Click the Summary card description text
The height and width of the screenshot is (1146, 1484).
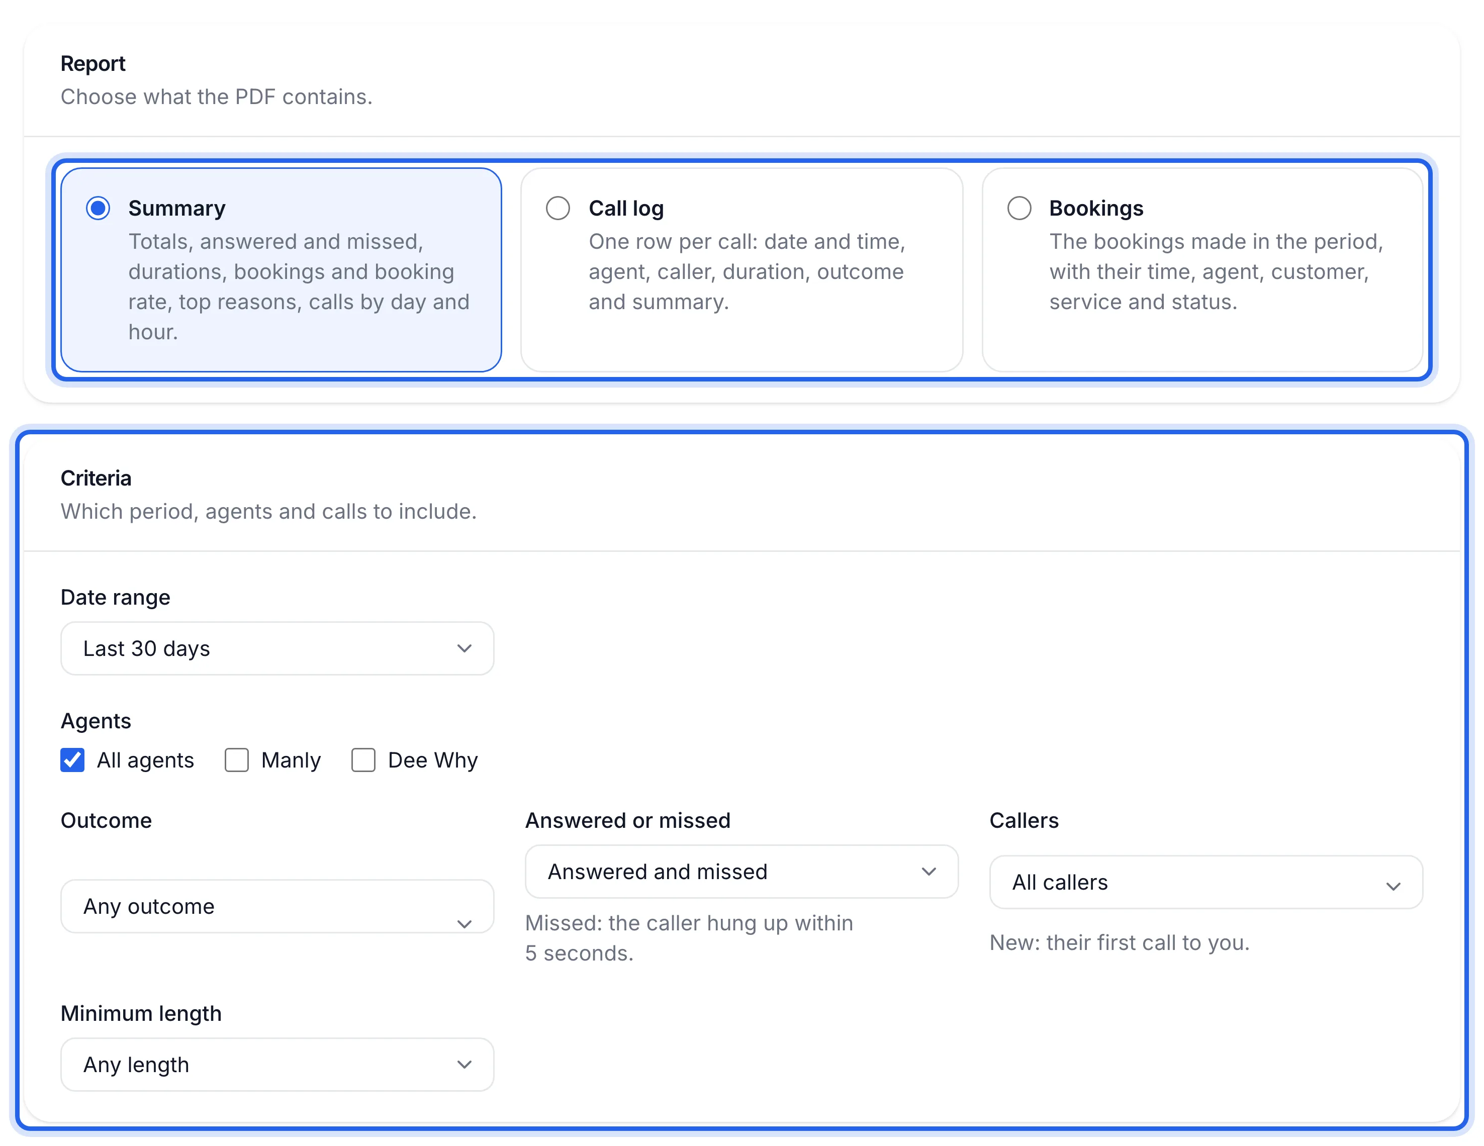click(299, 286)
